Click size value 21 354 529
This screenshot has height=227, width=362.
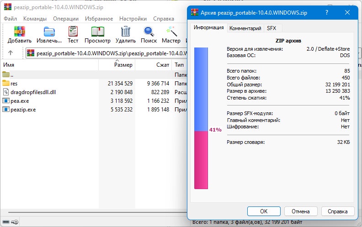(120, 83)
